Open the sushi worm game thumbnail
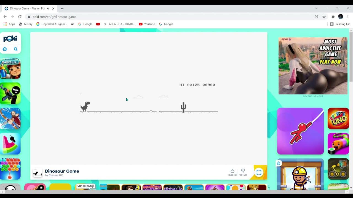 338,144
